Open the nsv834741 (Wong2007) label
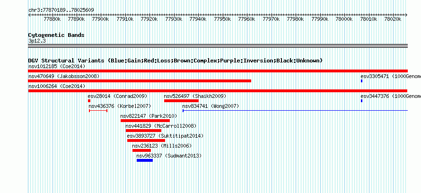421x193 pixels. [x=210, y=106]
